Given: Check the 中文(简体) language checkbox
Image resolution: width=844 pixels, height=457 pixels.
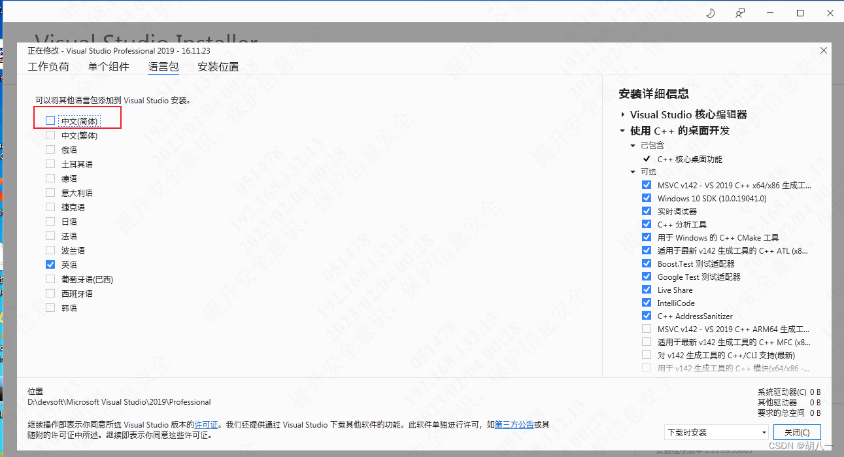Looking at the screenshot, I should click(x=50, y=121).
